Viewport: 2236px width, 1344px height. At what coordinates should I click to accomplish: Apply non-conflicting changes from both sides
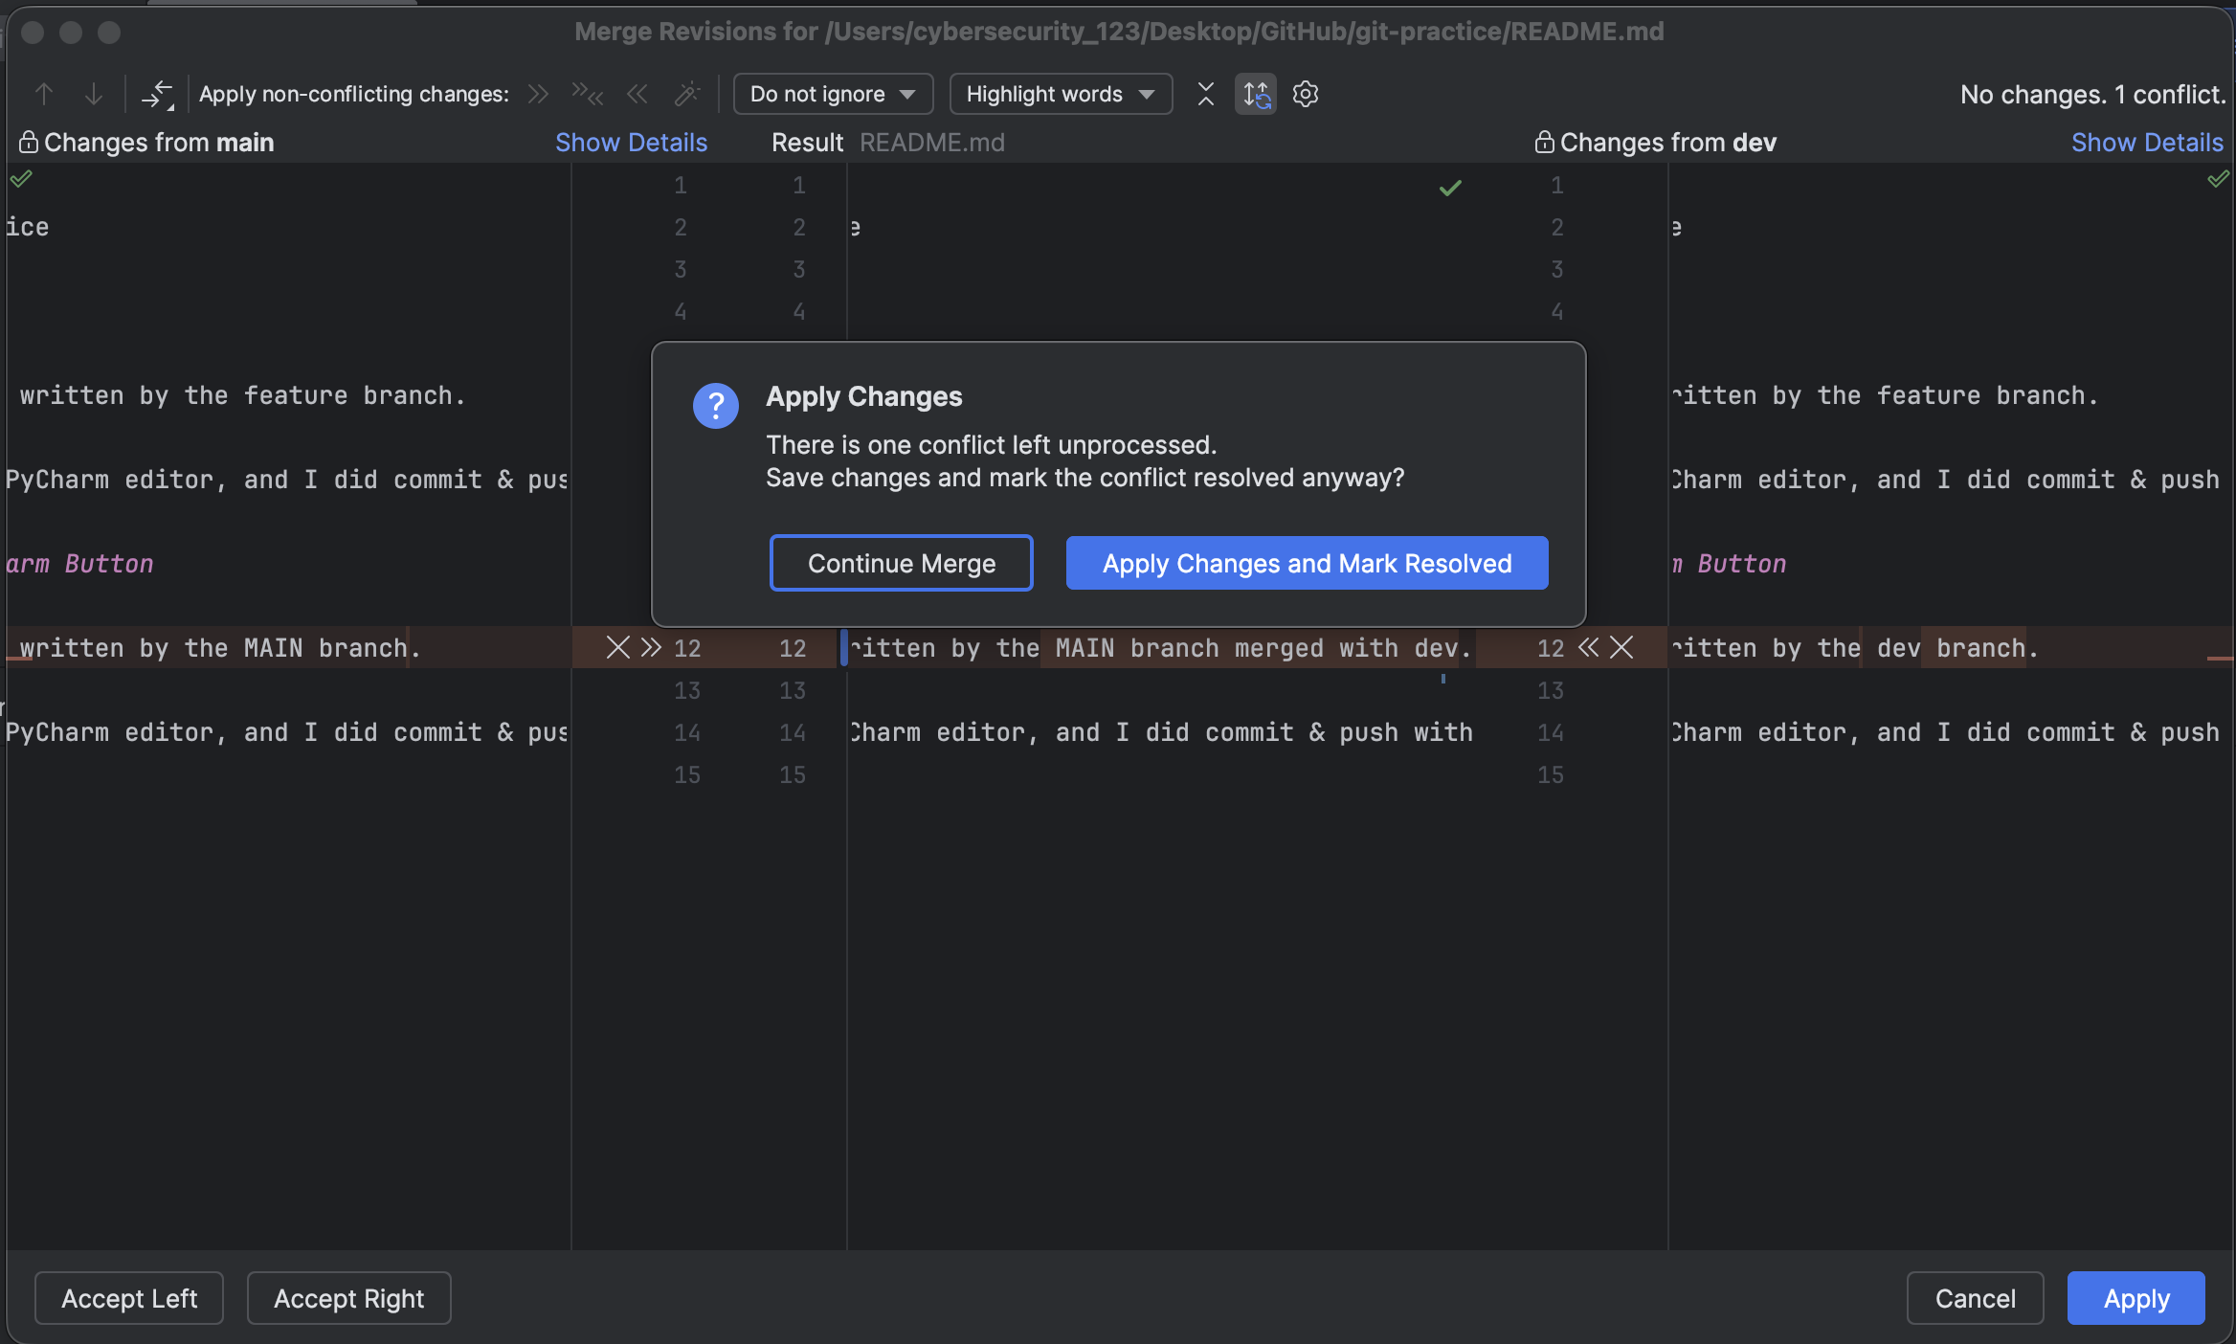coord(588,94)
